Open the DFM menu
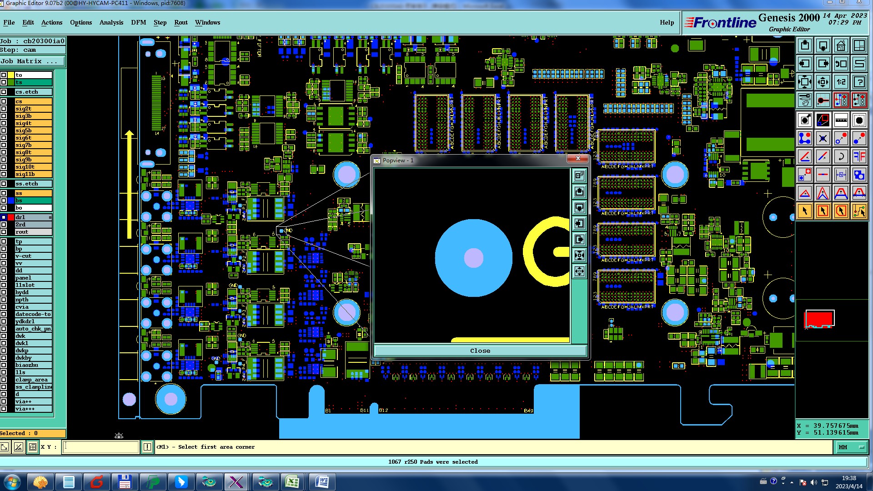Viewport: 873px width, 491px height. pos(138,22)
